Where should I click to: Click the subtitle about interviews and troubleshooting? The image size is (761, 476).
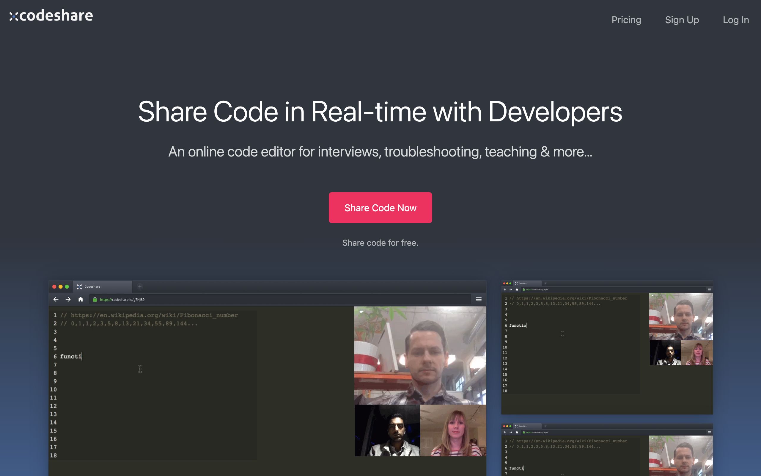(x=380, y=152)
